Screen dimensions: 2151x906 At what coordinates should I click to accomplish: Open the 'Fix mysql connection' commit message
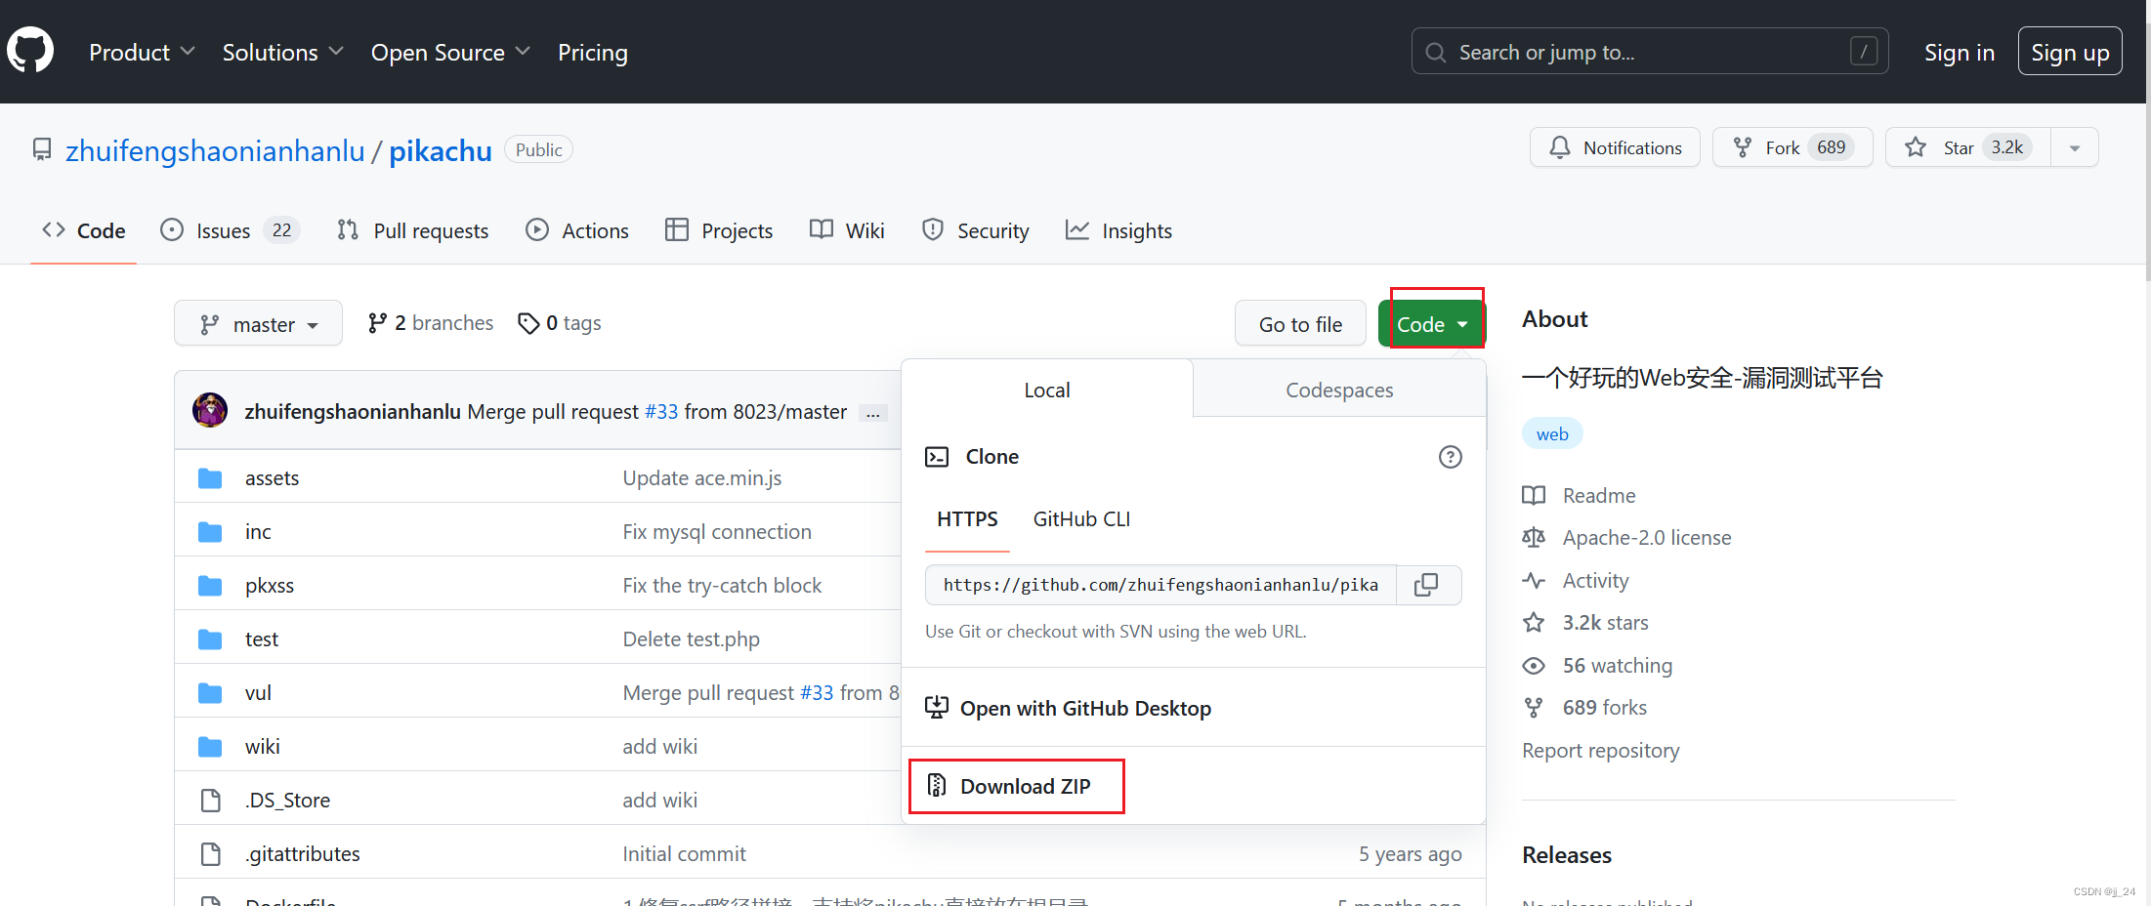717,531
